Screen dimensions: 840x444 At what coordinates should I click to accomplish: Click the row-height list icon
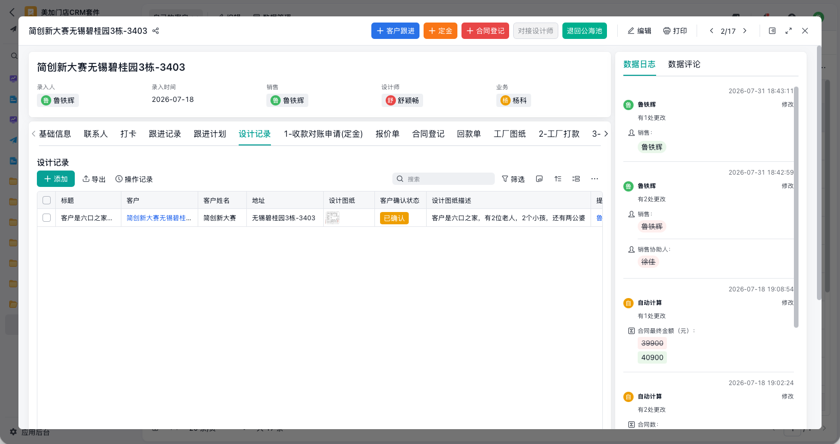coord(576,179)
